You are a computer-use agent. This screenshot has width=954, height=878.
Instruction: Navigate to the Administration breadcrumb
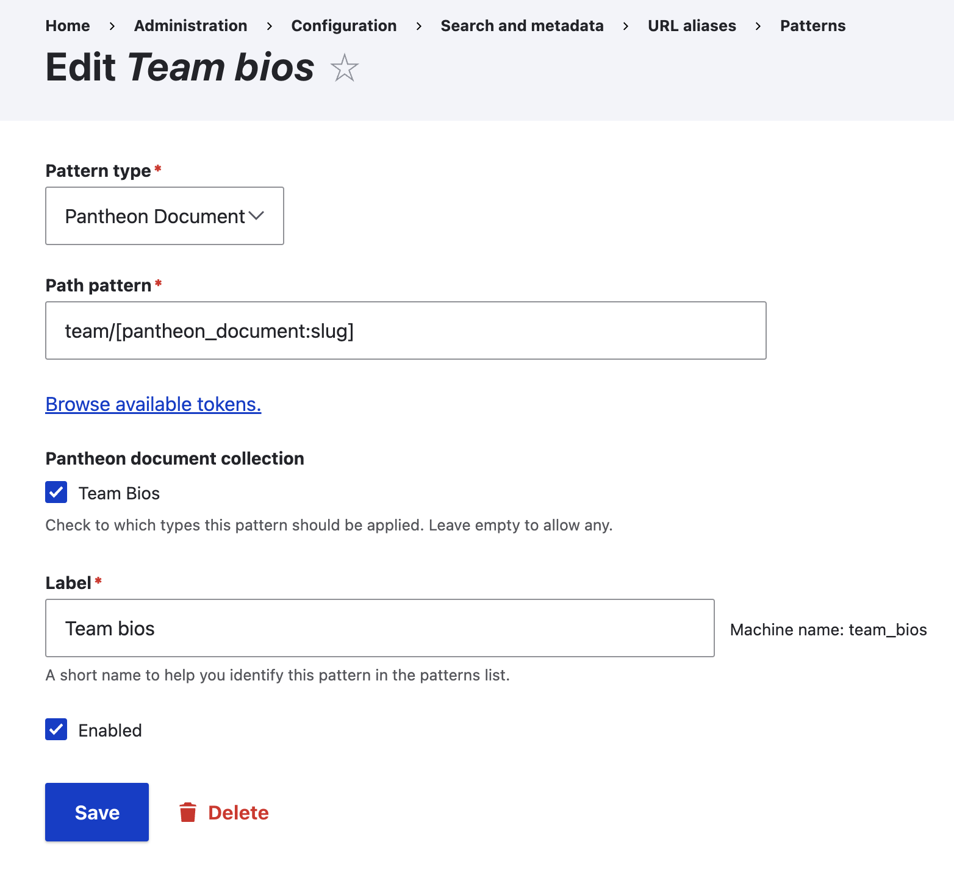click(190, 26)
